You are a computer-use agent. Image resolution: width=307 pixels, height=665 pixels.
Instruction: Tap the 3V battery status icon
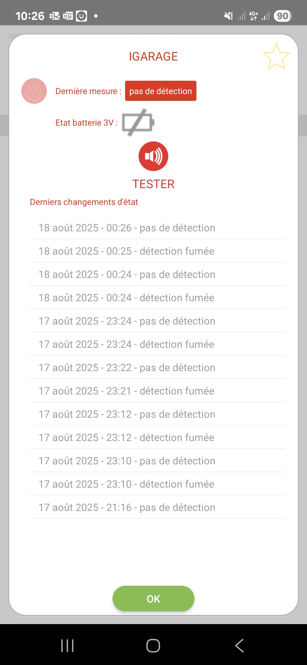138,122
